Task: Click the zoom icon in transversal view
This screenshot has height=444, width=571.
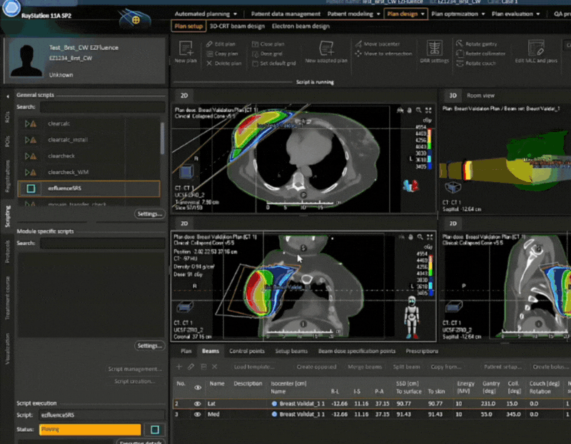Action: point(419,110)
